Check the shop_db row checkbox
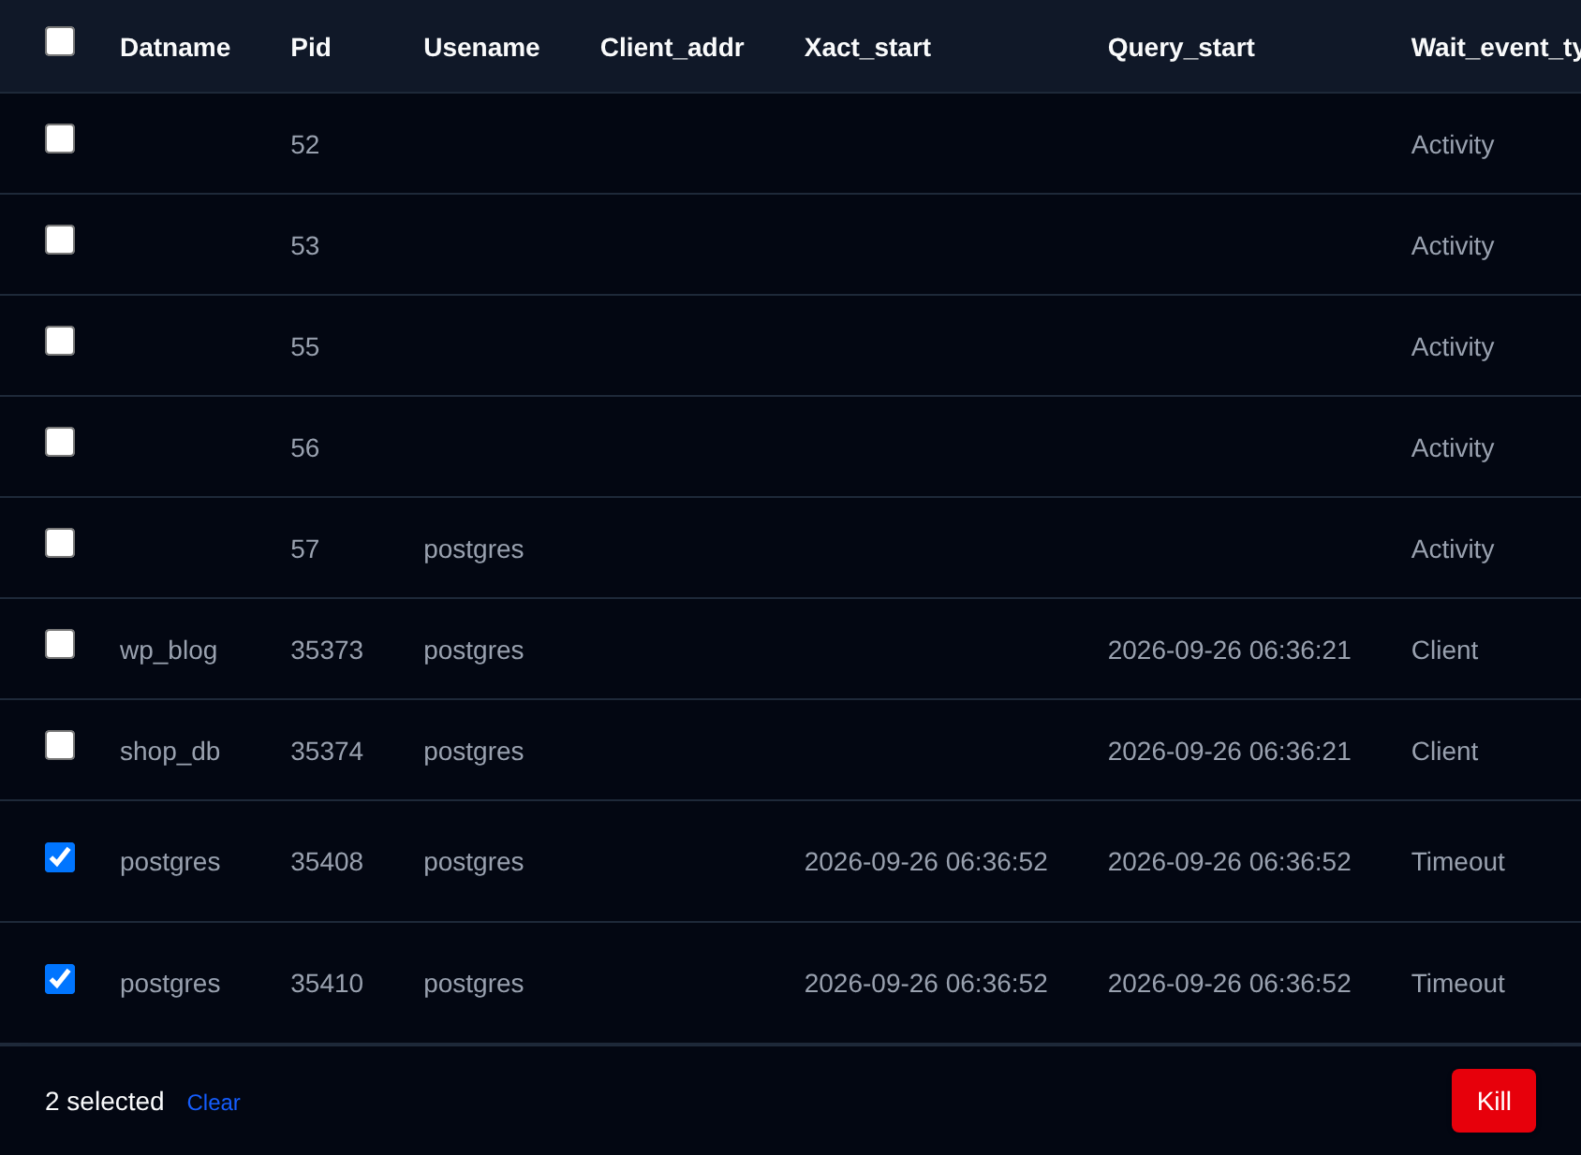Viewport: 1581px width, 1155px height. coord(60,745)
